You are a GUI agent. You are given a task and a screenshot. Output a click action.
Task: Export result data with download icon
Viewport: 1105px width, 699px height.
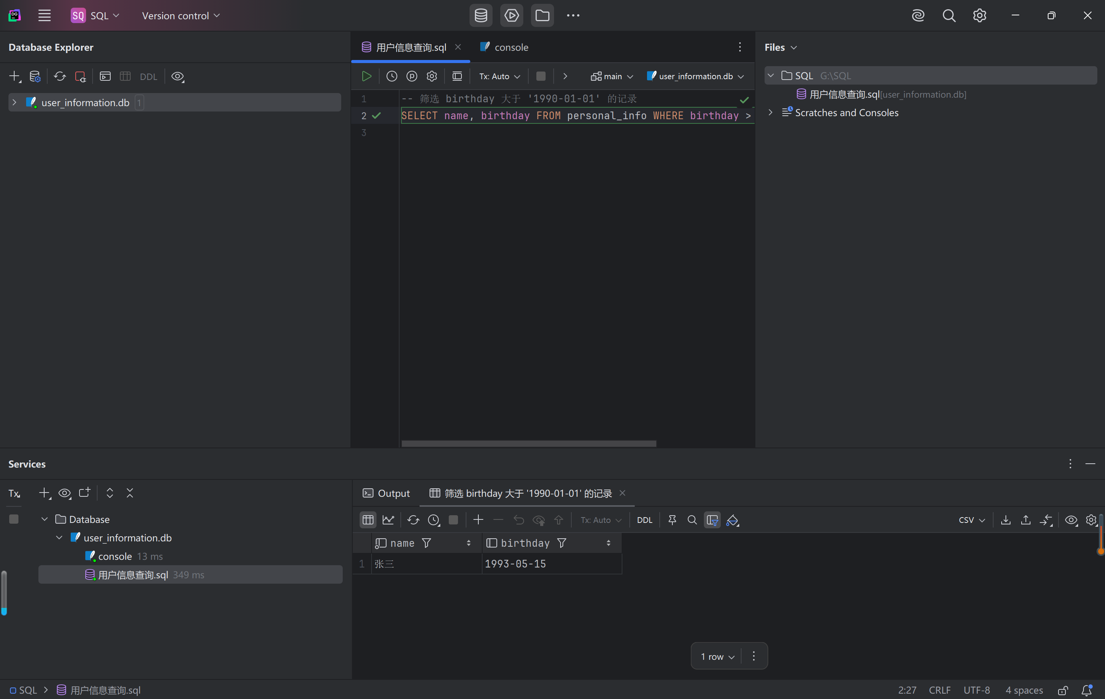coord(1005,520)
